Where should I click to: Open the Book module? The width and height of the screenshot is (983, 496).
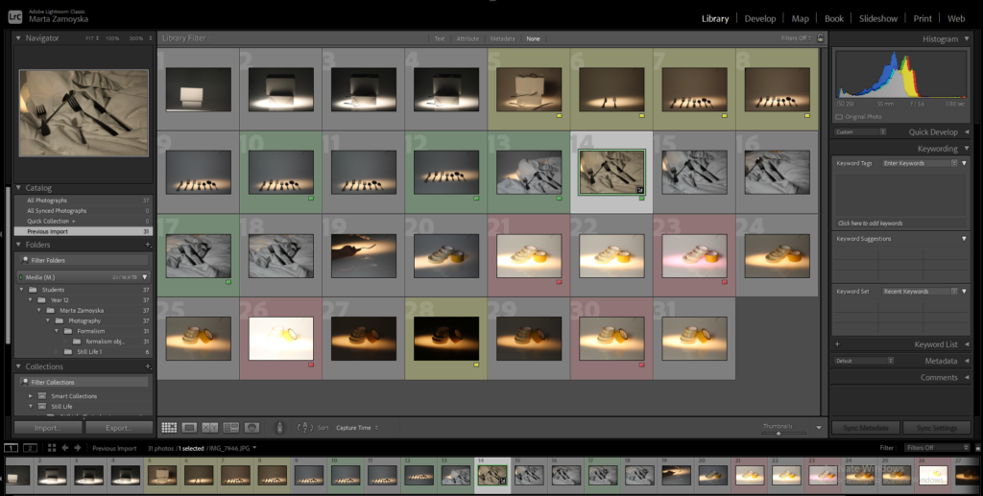834,19
